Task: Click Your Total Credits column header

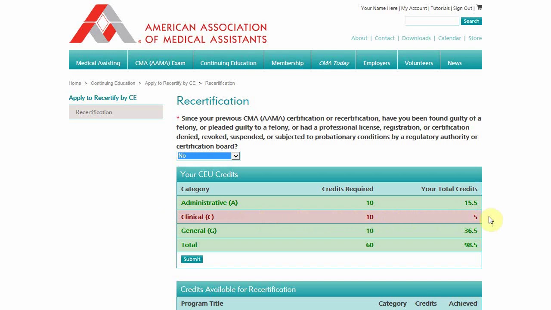Action: pos(449,189)
